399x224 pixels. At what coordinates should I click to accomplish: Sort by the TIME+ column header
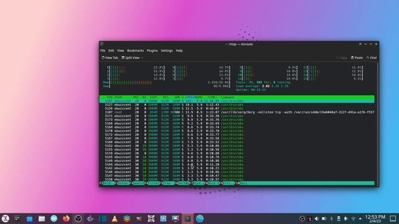213,97
